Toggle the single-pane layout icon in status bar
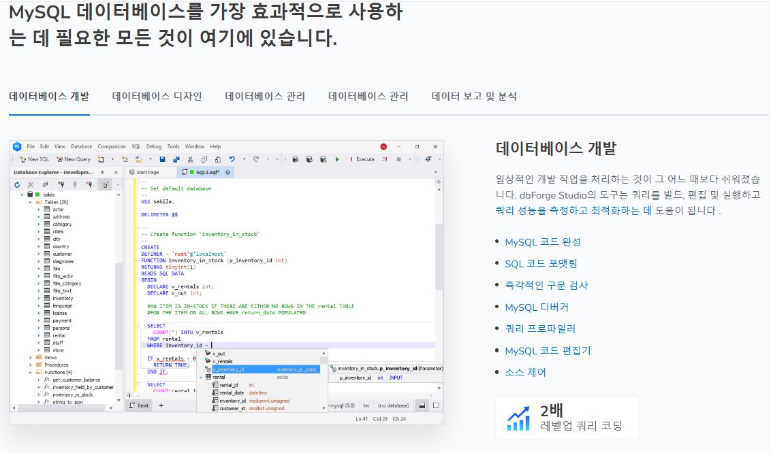 tap(436, 405)
